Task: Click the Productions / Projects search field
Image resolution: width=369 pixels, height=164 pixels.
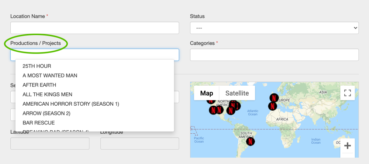Action: 94,55
